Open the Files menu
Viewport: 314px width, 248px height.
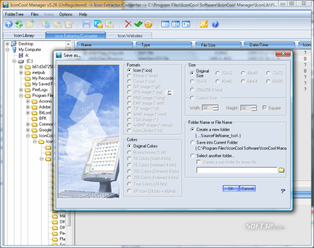(x=35, y=14)
